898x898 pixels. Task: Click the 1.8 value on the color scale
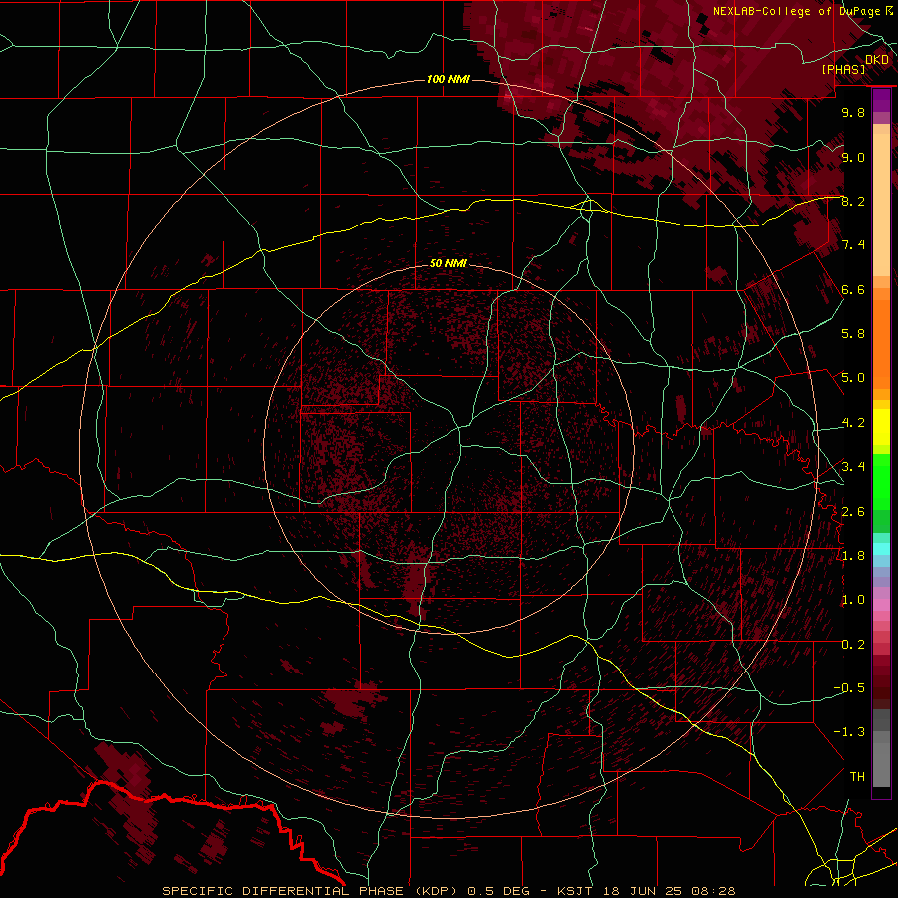tap(853, 556)
